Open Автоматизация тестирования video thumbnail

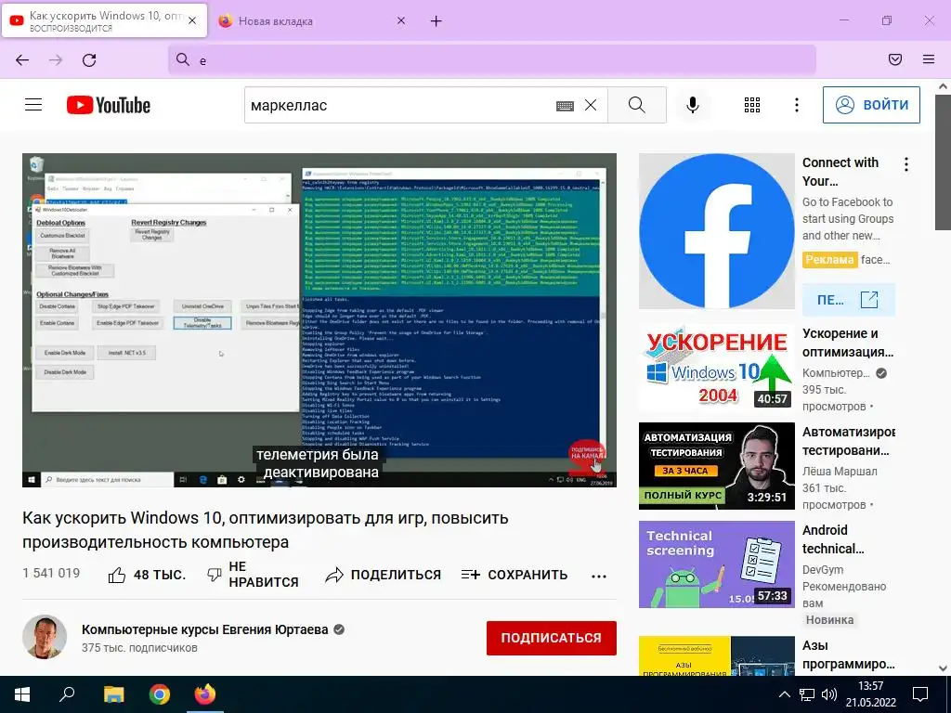pyautogui.click(x=716, y=466)
